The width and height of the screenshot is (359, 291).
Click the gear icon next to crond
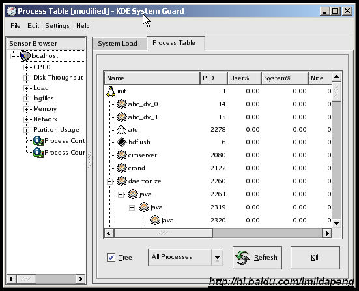pos(122,168)
